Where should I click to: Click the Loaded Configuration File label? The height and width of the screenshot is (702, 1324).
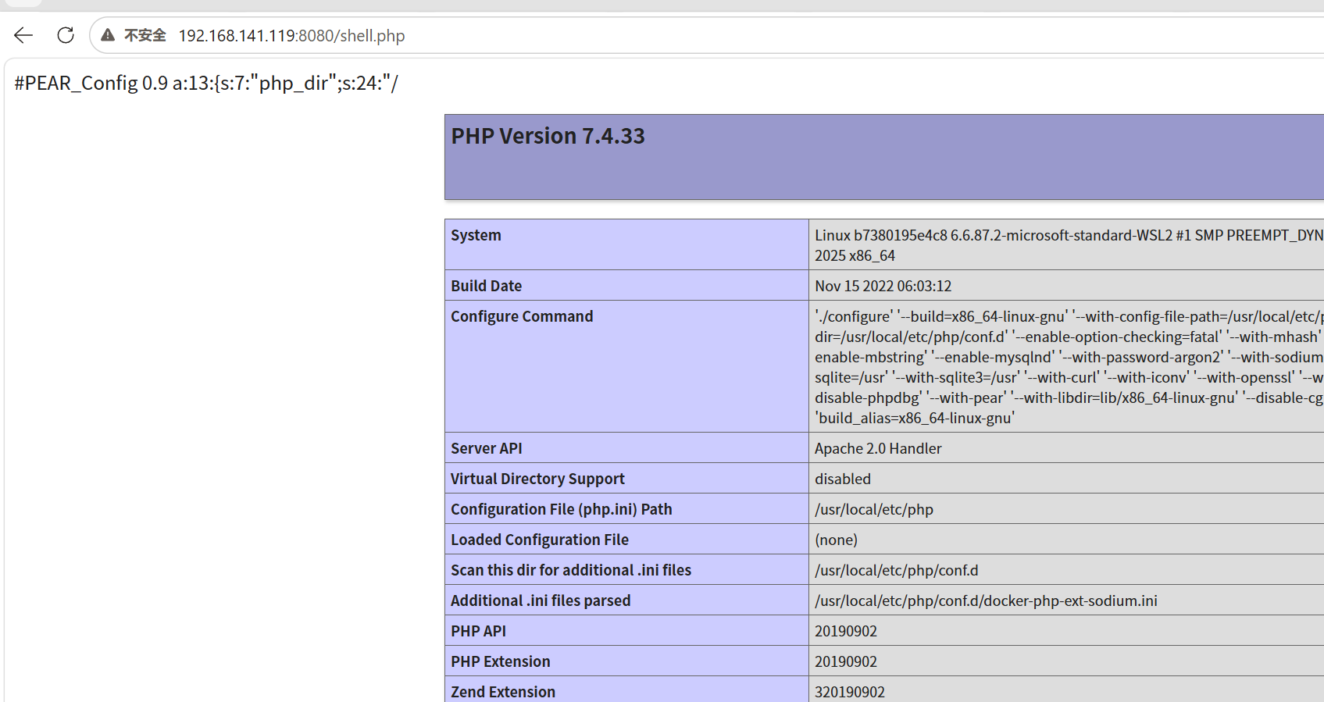pyautogui.click(x=539, y=540)
